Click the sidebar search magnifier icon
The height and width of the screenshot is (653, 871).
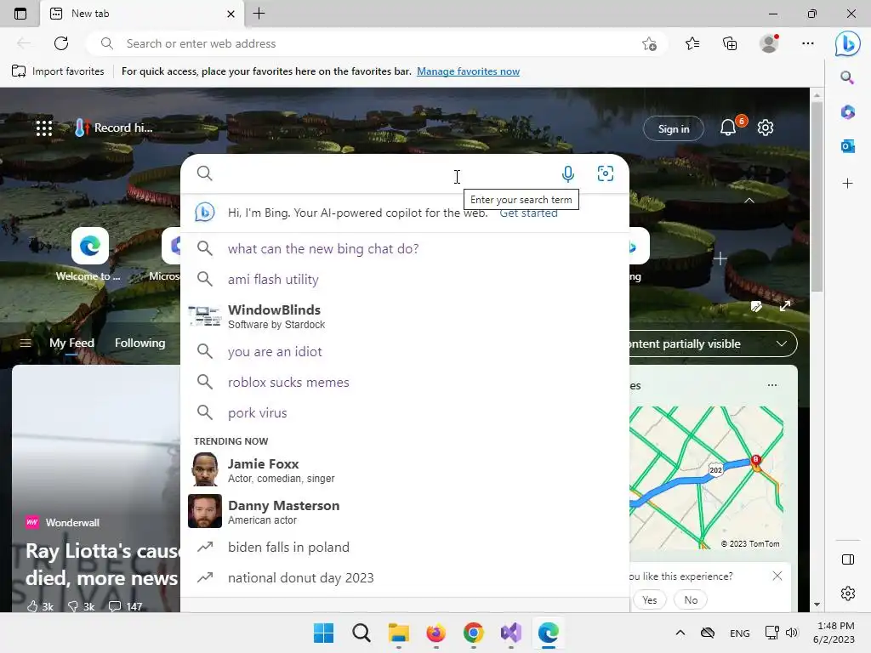(x=847, y=77)
